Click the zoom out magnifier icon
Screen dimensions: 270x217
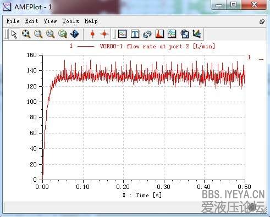click(x=50, y=34)
